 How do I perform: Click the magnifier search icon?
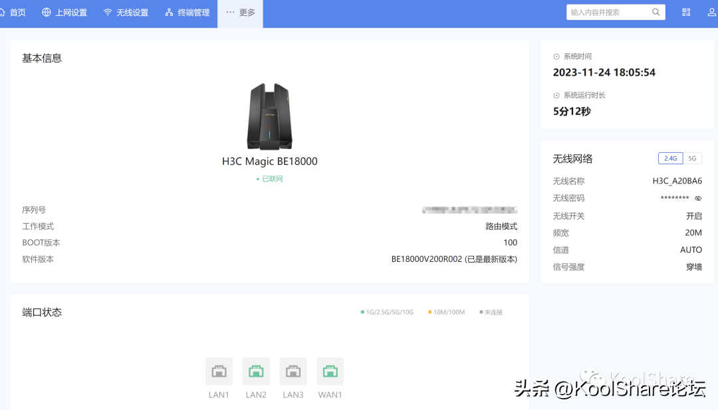[x=656, y=13]
